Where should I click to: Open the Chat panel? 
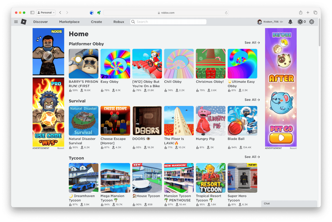pos(289,204)
